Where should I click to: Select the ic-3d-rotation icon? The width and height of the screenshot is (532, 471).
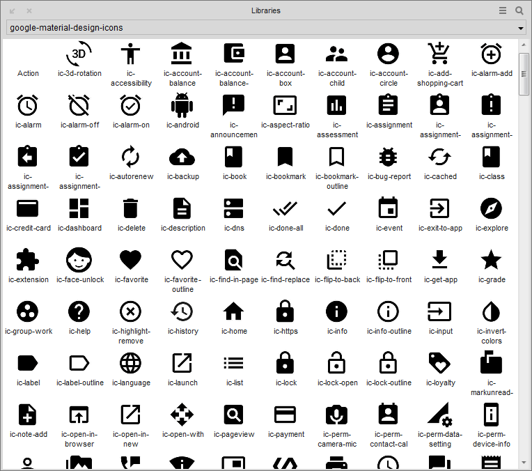pos(79,54)
